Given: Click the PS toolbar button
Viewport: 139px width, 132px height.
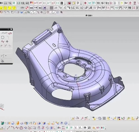Looking at the screenshot, I should [121, 8].
